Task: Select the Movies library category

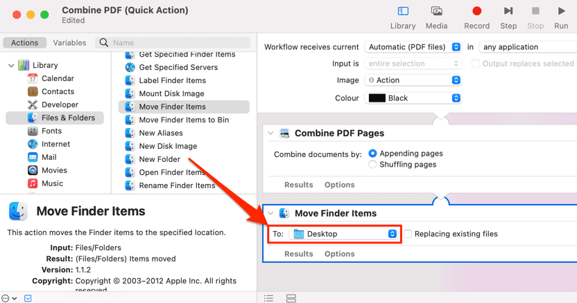Action: tap(54, 170)
